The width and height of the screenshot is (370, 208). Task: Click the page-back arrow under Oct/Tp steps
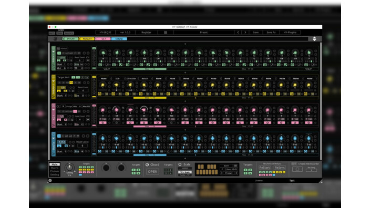[x=196, y=155]
